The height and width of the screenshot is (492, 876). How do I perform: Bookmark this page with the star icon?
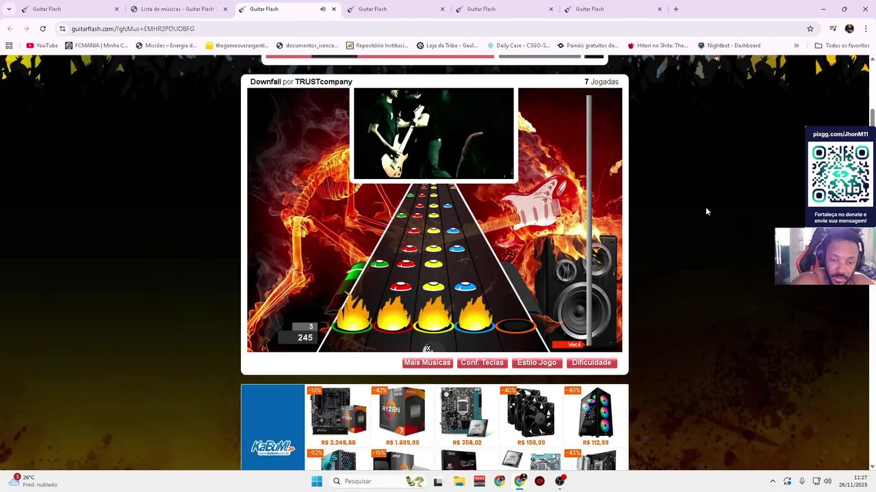[x=810, y=29]
